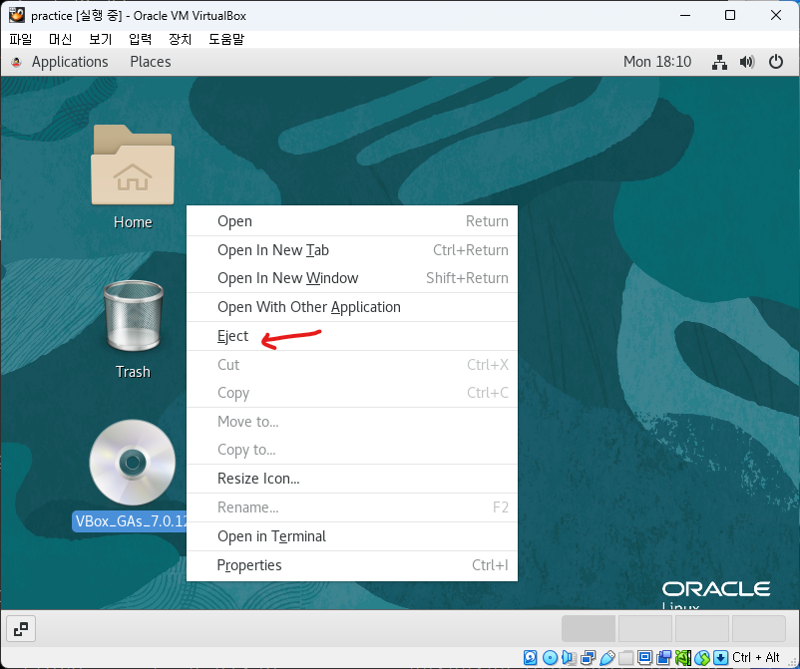Choose Open from the context menu

click(x=352, y=221)
